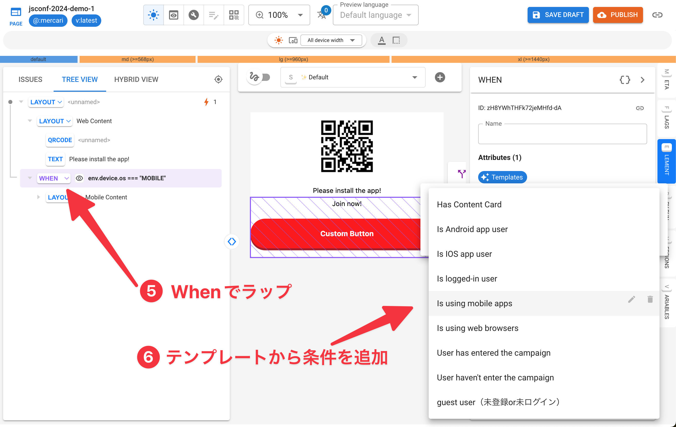The height and width of the screenshot is (427, 676).
Task: Switch to the TREE VIEW tab
Action: [x=80, y=79]
